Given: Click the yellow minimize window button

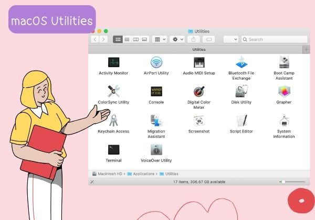Looking at the screenshot, I should pos(99,31).
